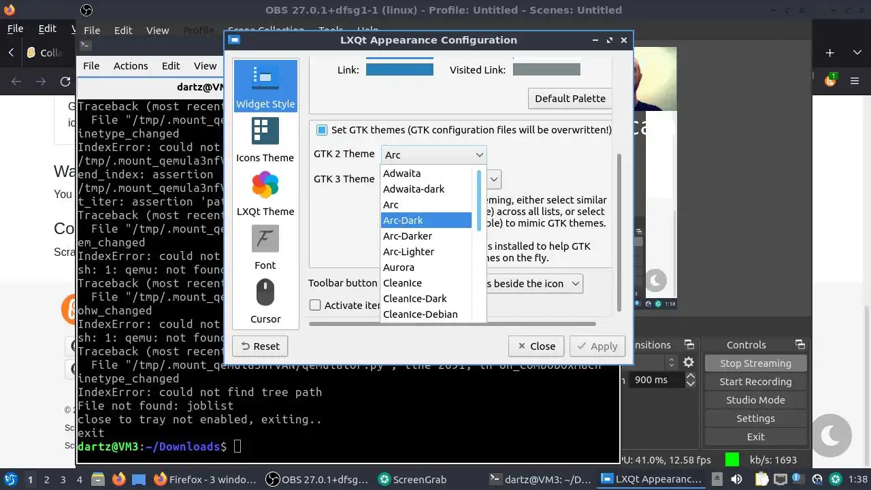The image size is (871, 490).
Task: Open the LXQt Theme category
Action: 265,194
